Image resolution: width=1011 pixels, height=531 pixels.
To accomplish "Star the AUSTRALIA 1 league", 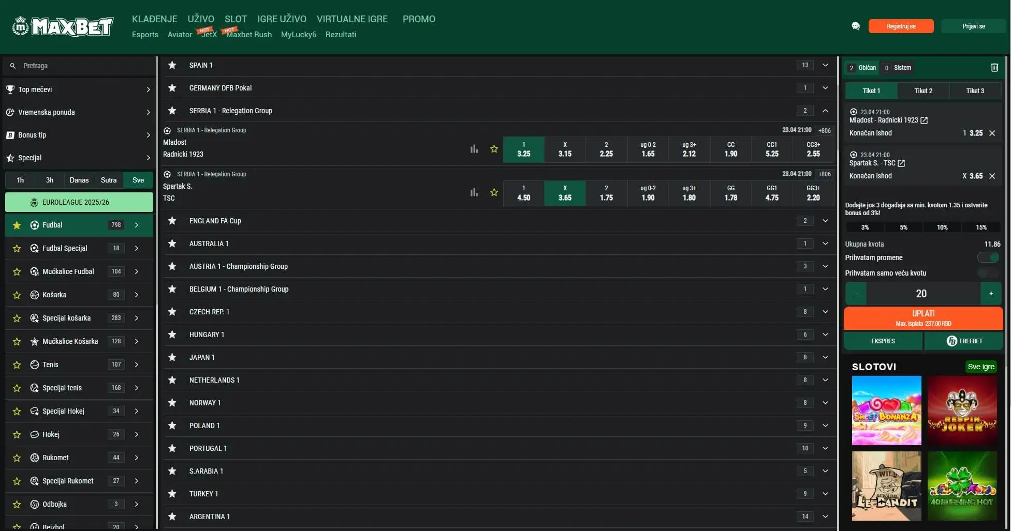I will pos(172,244).
